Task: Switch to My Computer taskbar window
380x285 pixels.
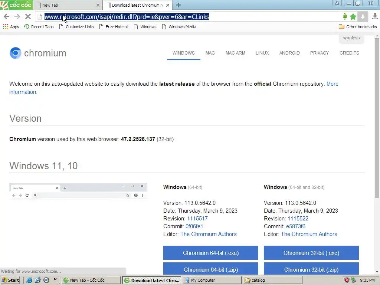Action: [x=212, y=280]
